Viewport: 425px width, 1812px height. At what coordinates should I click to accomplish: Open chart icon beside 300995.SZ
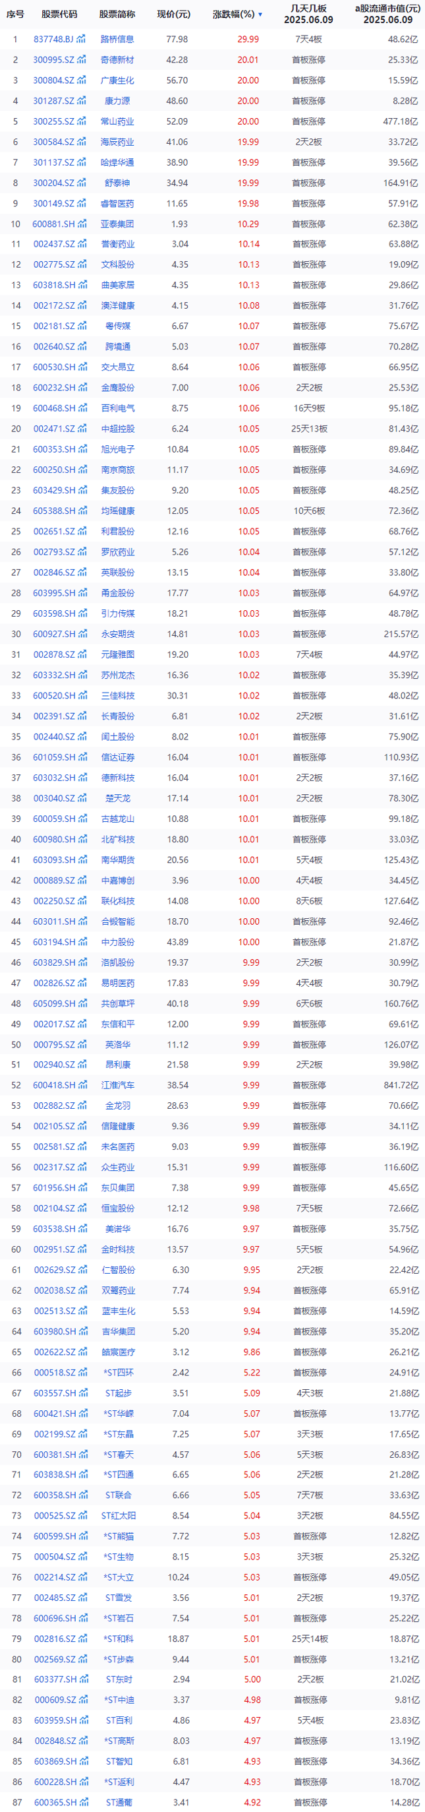[x=83, y=60]
